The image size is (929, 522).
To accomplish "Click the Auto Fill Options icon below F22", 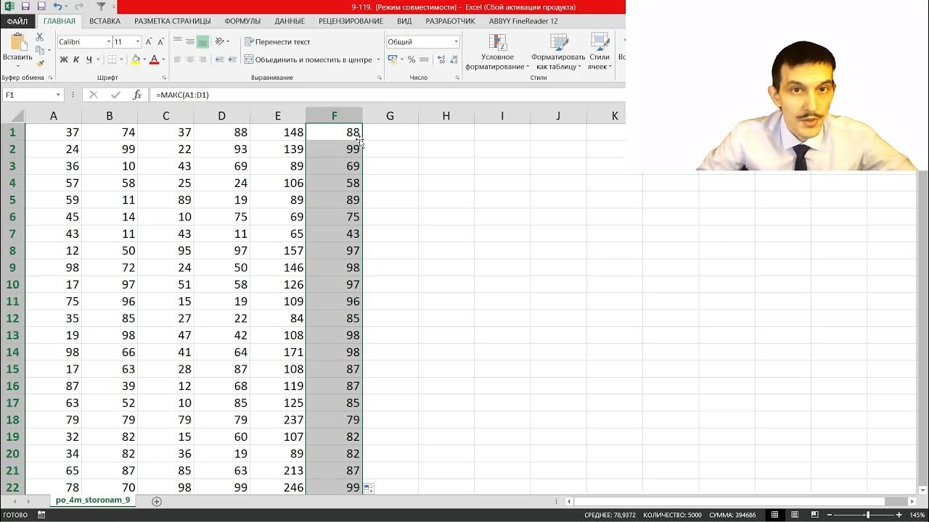I will click(369, 489).
